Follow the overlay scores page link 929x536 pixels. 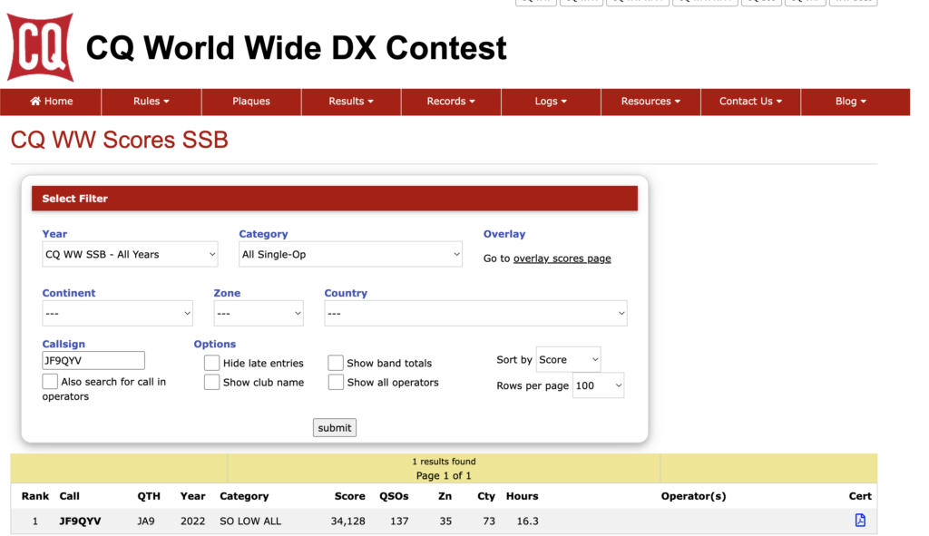[x=562, y=258]
